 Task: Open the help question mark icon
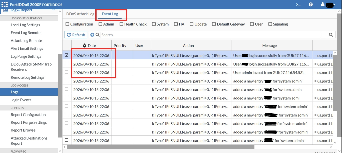tap(311, 4)
